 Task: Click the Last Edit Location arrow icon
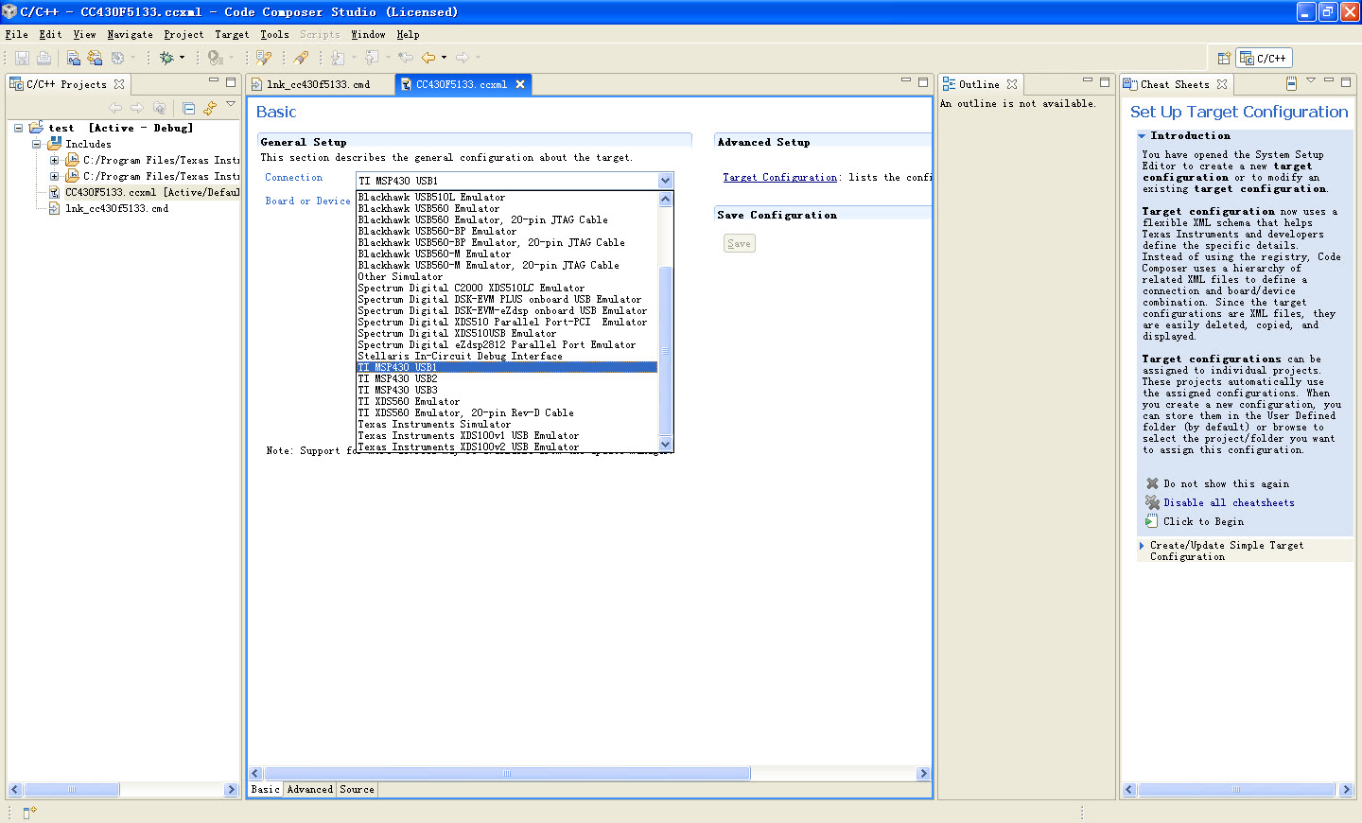pyautogui.click(x=406, y=58)
